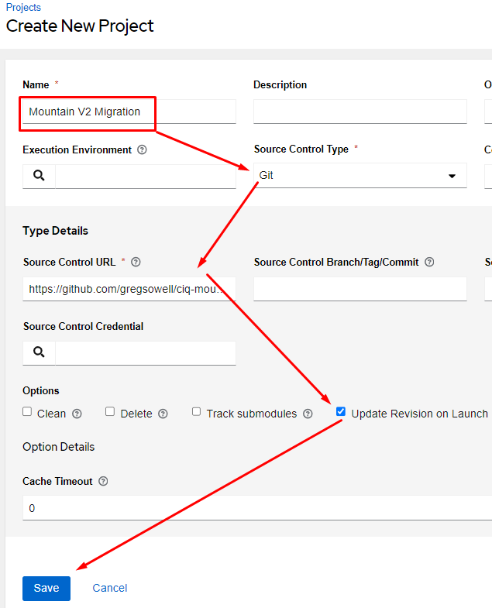This screenshot has height=608, width=492.
Task: Enable the Clean checkbox
Action: coord(28,412)
